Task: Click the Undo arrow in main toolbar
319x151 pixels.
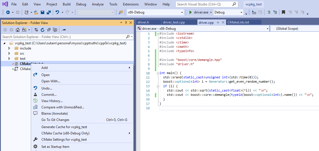Action: point(57,12)
